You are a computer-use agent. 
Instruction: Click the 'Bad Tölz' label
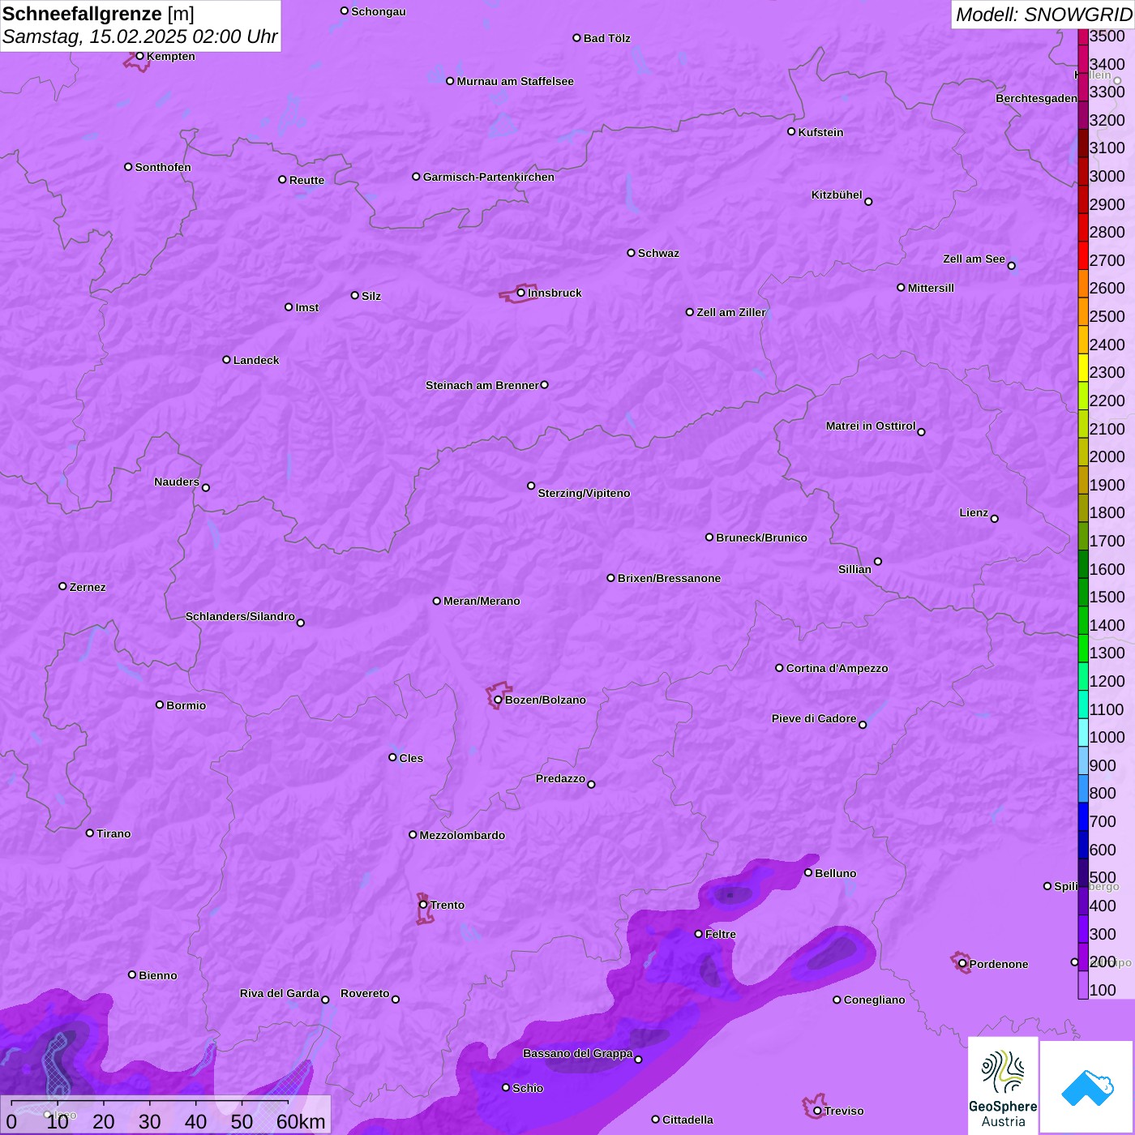tap(607, 38)
